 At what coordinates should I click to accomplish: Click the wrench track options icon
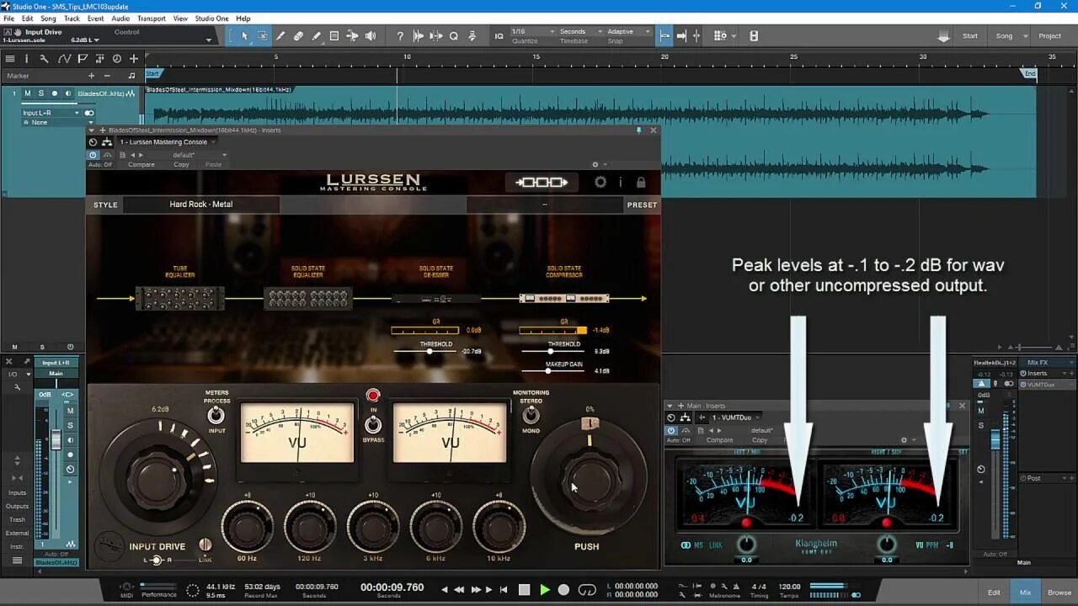point(44,59)
